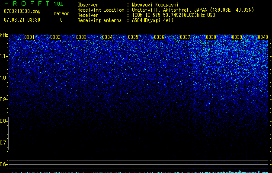Screen dimensions: 272x173
Task: Click the 0339 time marker
Action: click(237, 37)
